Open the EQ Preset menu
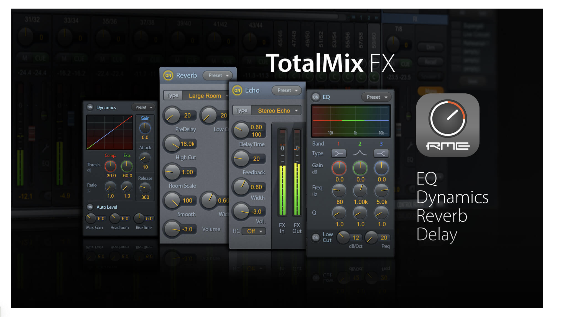 coord(376,97)
